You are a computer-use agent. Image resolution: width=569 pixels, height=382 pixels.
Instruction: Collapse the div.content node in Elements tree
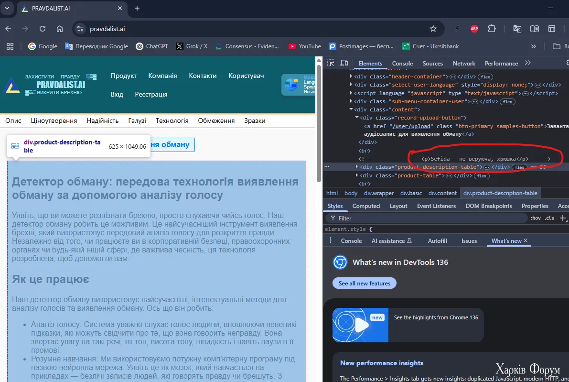click(351, 109)
